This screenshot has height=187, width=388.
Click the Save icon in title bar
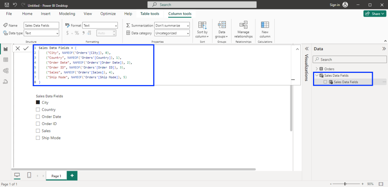(7, 5)
